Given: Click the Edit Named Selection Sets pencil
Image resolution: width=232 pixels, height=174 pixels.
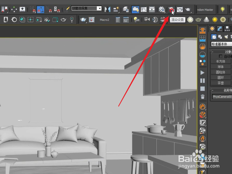Looking at the screenshot, I should tap(67, 9).
